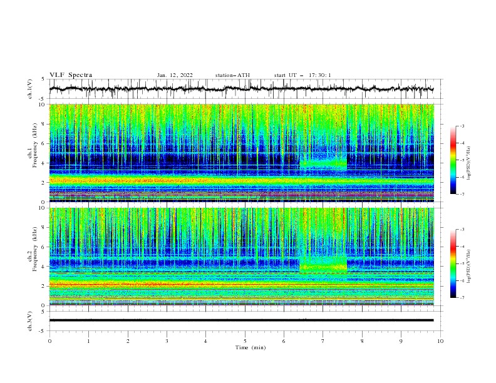The image size is (496, 383).
Task: Click the "station=ATH" header label
Action: [232, 75]
